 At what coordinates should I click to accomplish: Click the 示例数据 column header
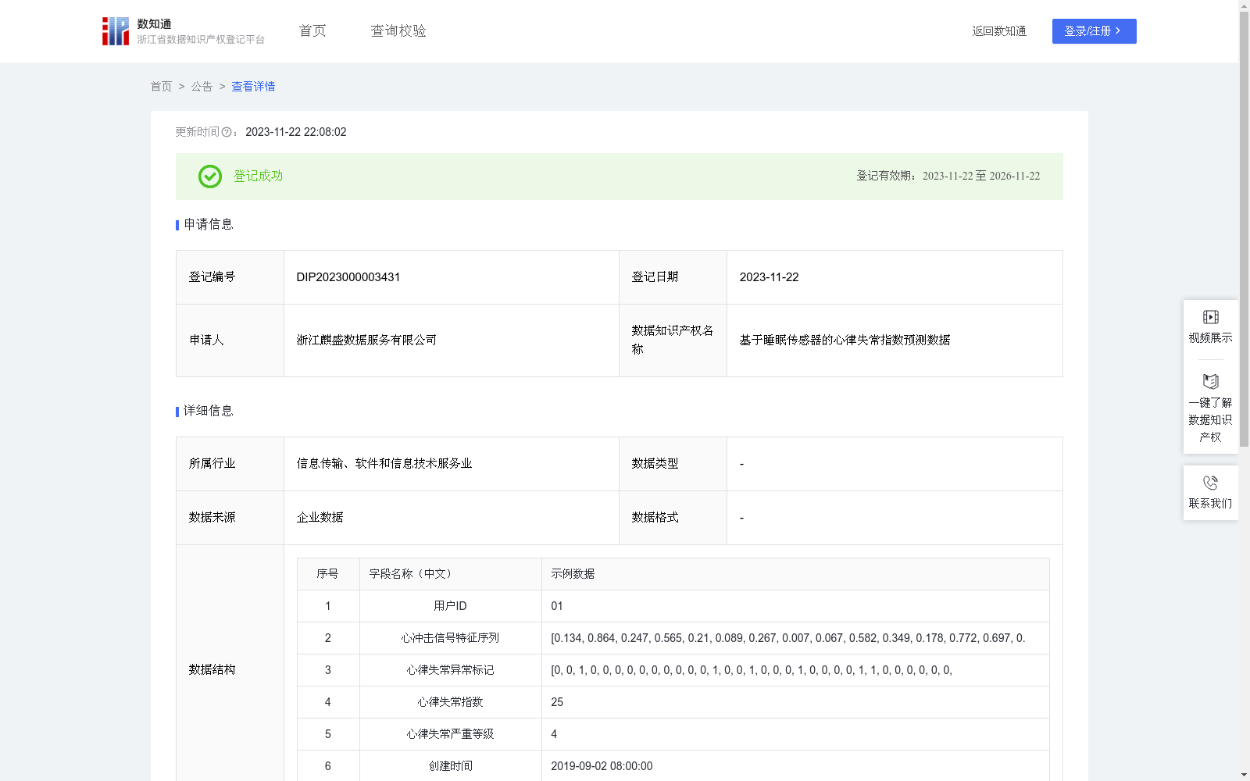[573, 574]
